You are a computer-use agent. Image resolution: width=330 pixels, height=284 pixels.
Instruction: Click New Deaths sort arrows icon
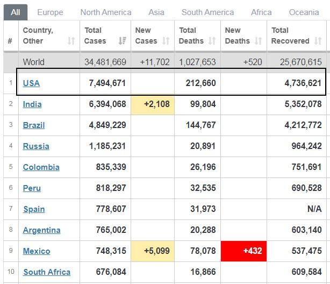(258, 41)
